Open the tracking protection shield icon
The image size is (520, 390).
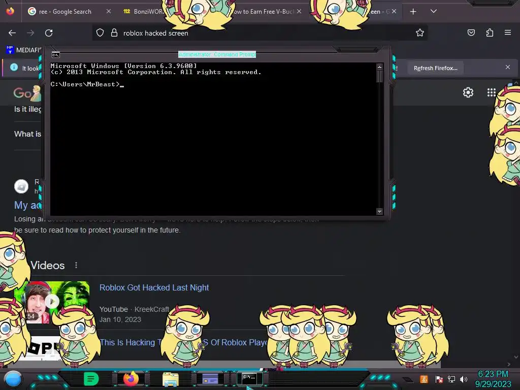click(100, 33)
